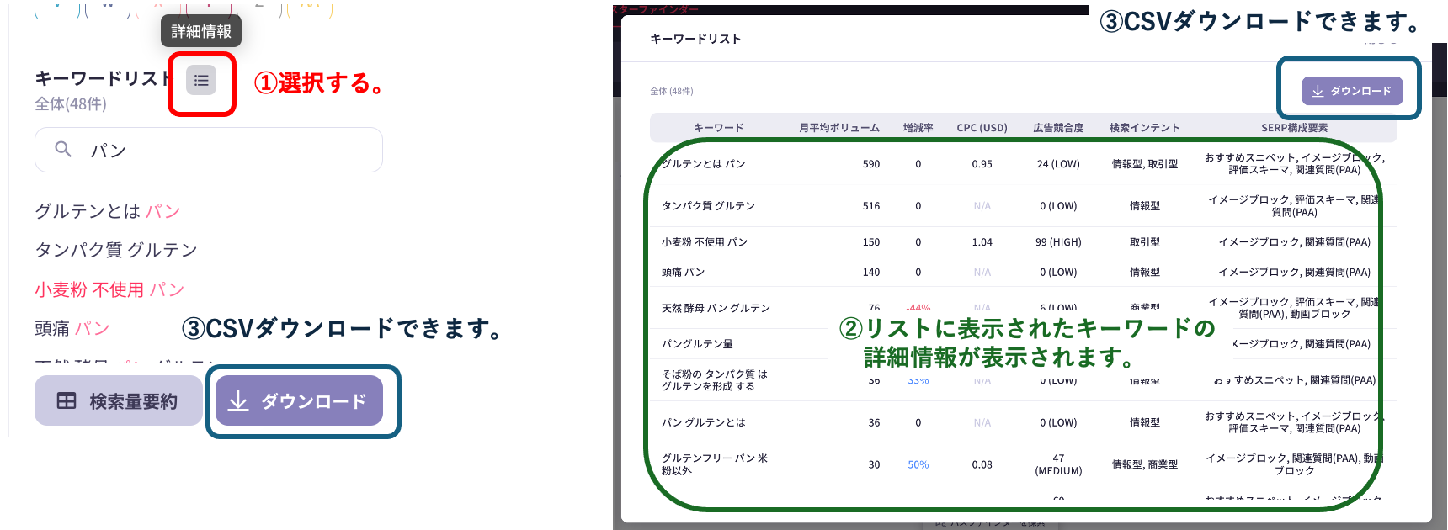Click the ダウンロード button in the keyword detail modal
The width and height of the screenshot is (1448, 530).
(1352, 91)
